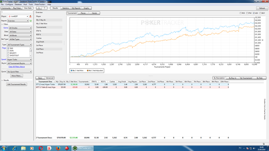269x151 pixels.
Task: Launch the media player taskbar icon
Action: [32, 148]
